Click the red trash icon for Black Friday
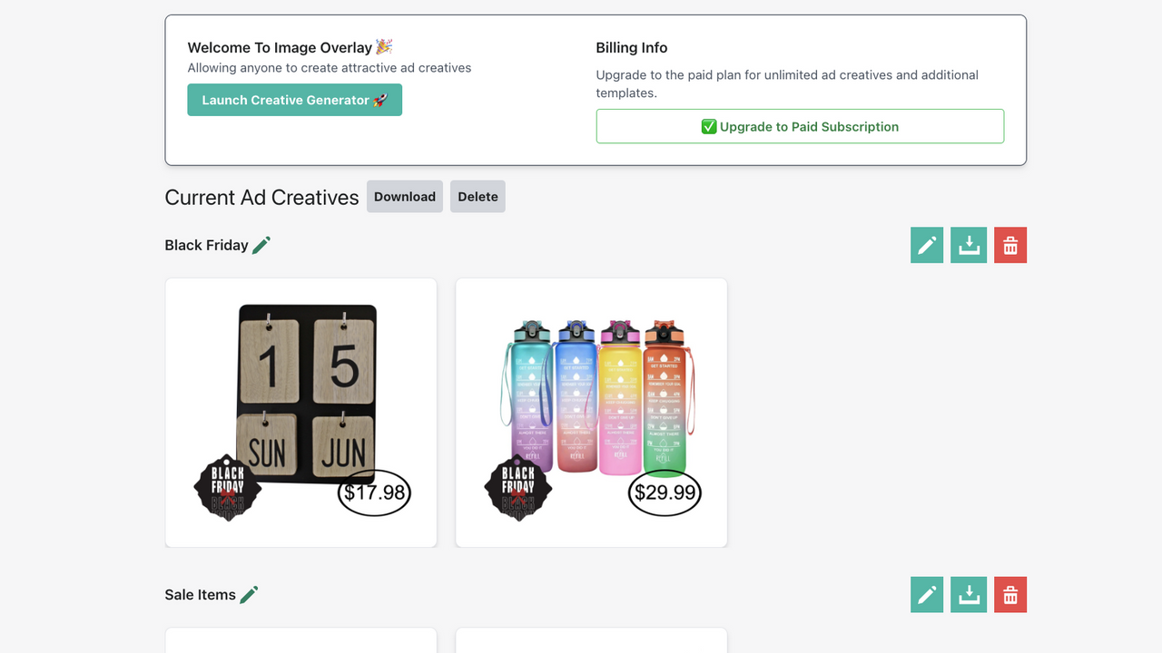 [x=1009, y=245]
